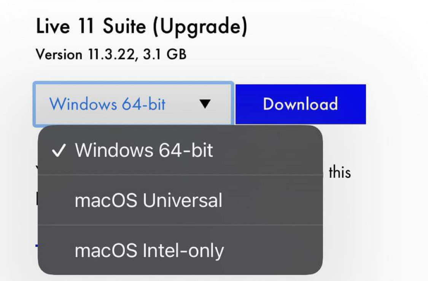Choose the macOS Intel-only option
Viewport: 428px width, 281px height.
(149, 250)
